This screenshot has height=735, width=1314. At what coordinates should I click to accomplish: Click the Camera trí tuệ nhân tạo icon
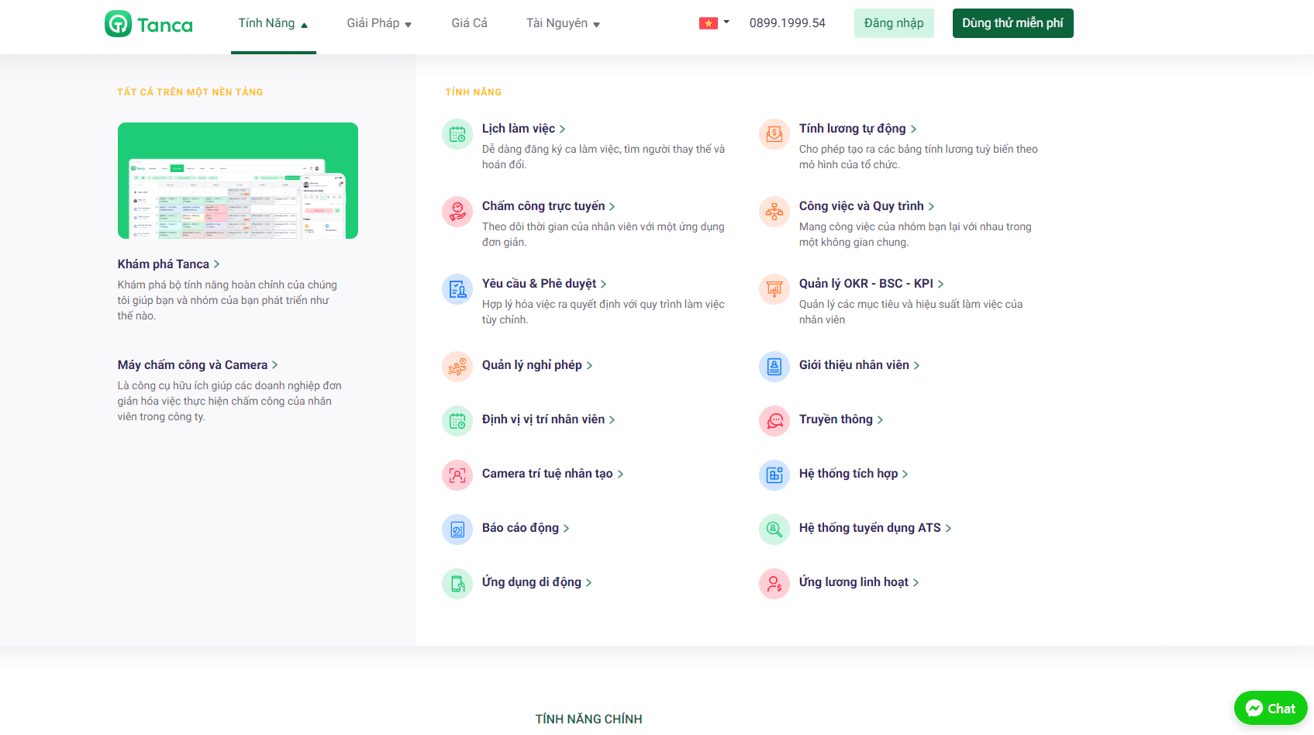pos(457,475)
